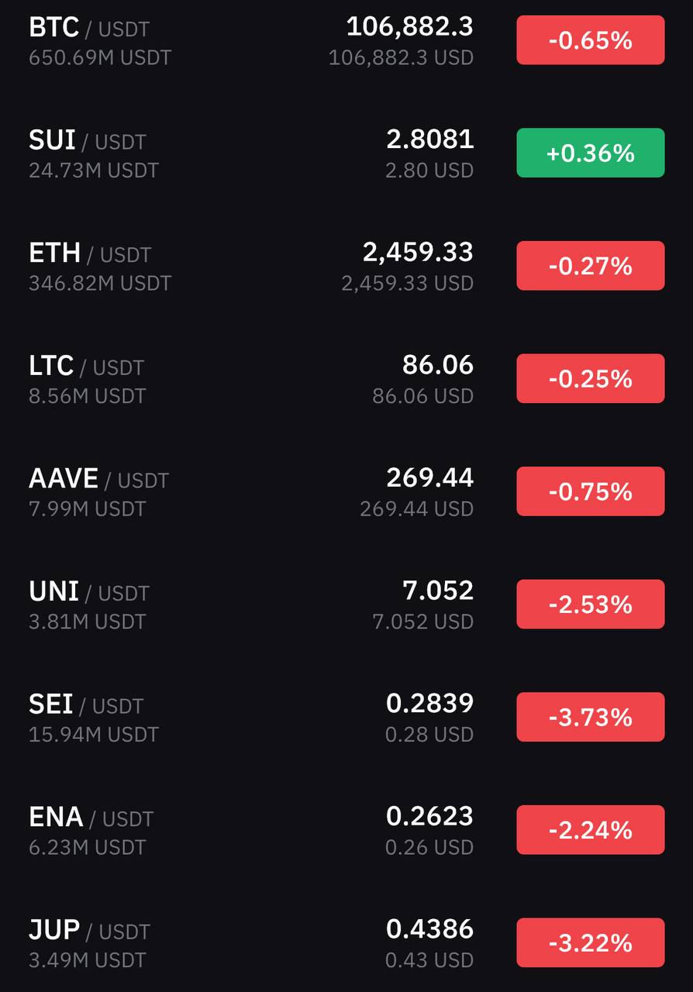693x992 pixels.
Task: Tap the BTC -0.65% change badge
Action: [591, 40]
